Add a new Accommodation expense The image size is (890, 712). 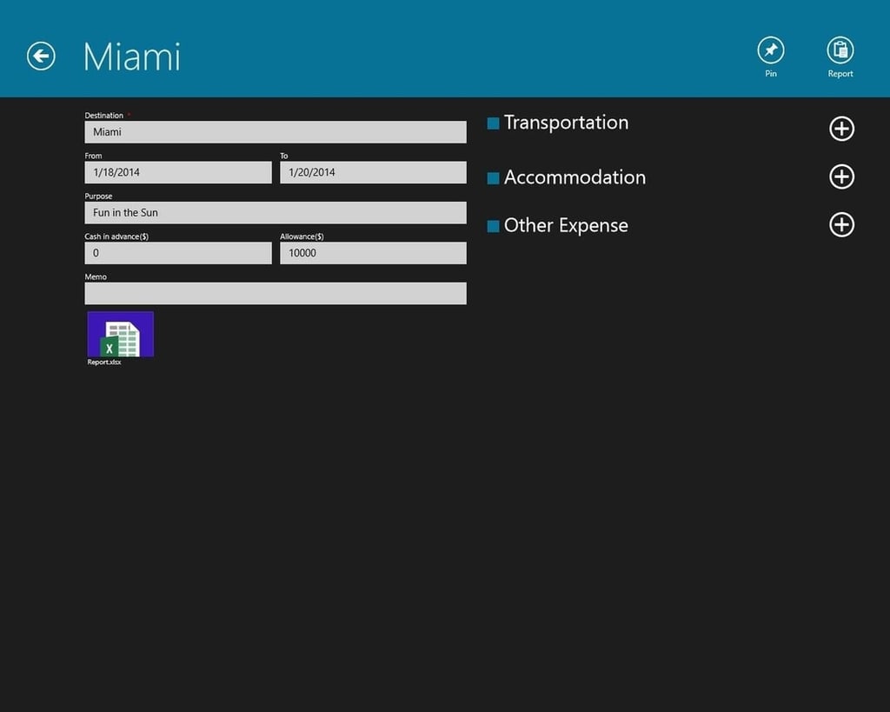pos(841,176)
